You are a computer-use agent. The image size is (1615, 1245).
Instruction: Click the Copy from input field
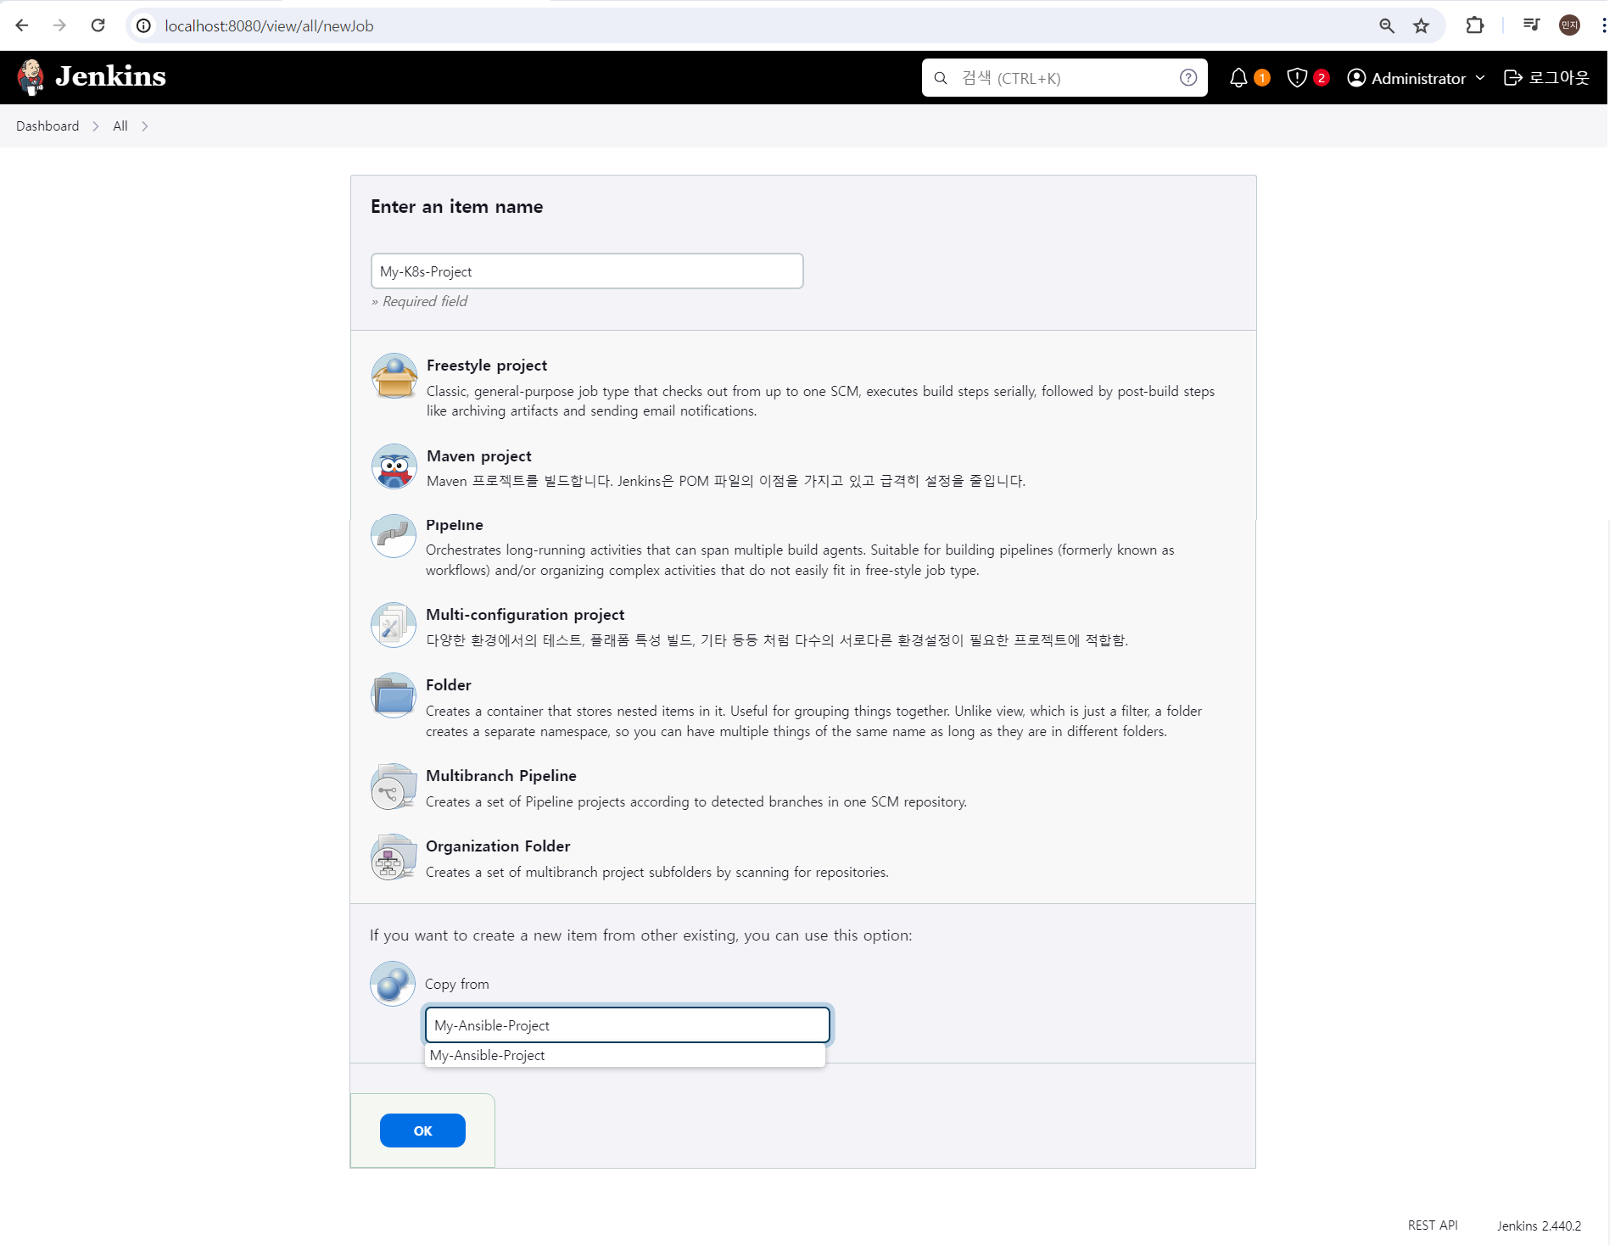pyautogui.click(x=628, y=1025)
